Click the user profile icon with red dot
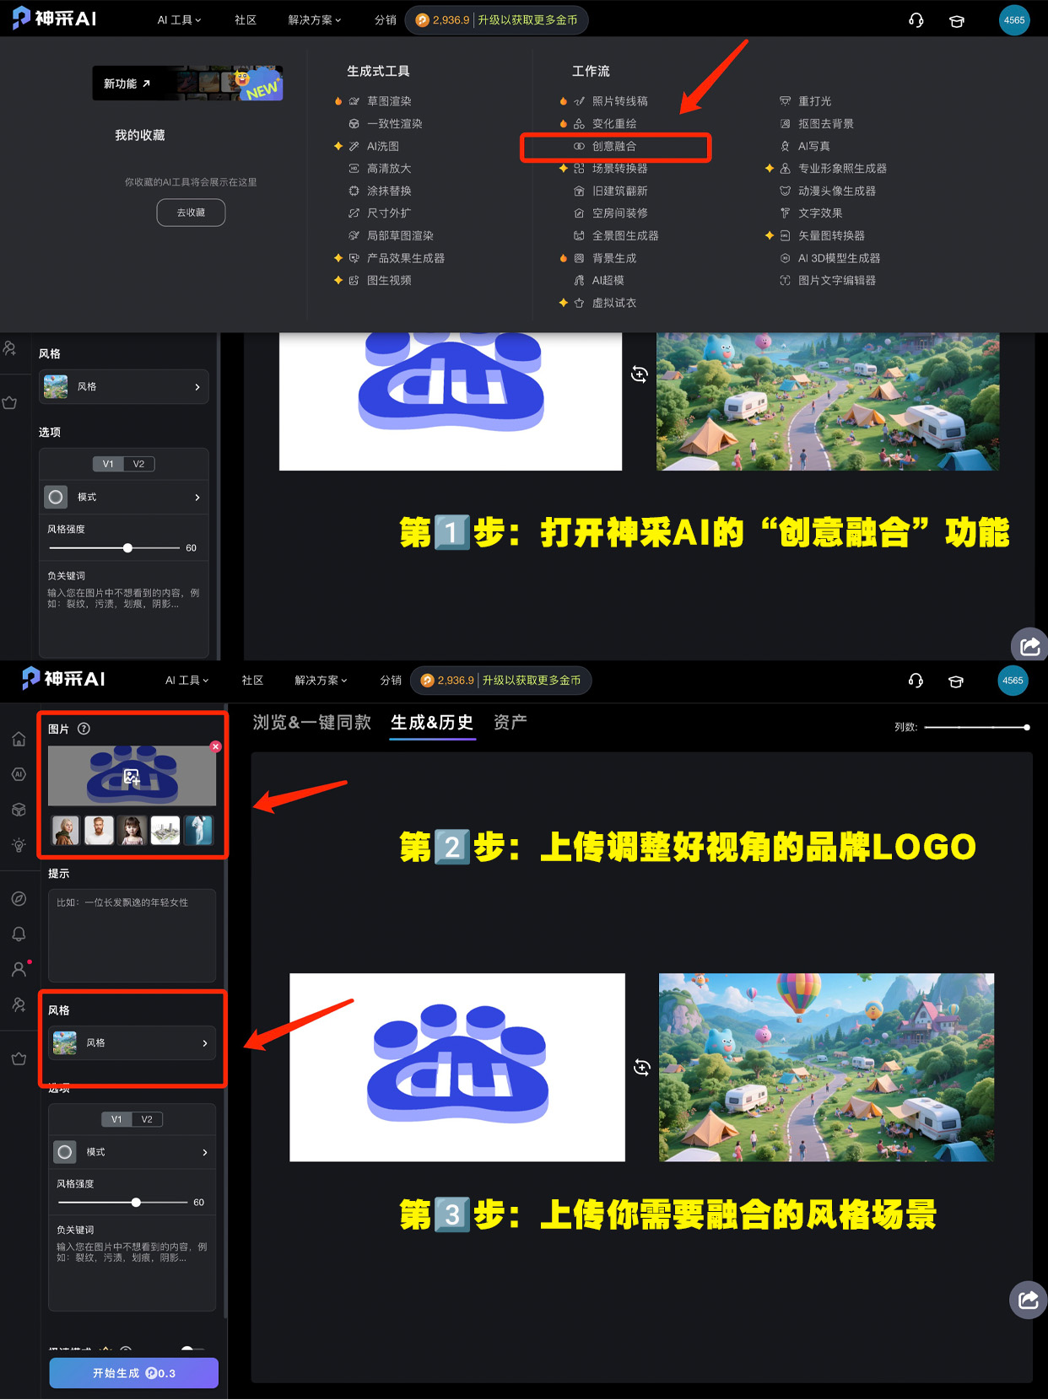Image resolution: width=1048 pixels, height=1400 pixels. click(x=19, y=970)
